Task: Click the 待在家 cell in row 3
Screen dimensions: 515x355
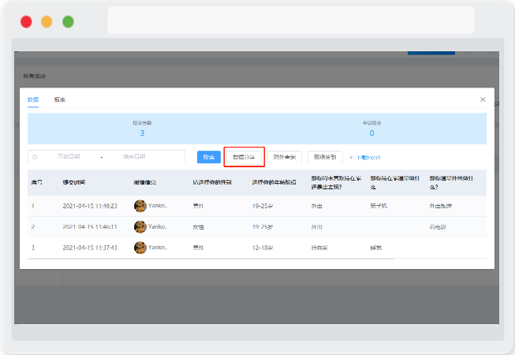Action: 319,248
